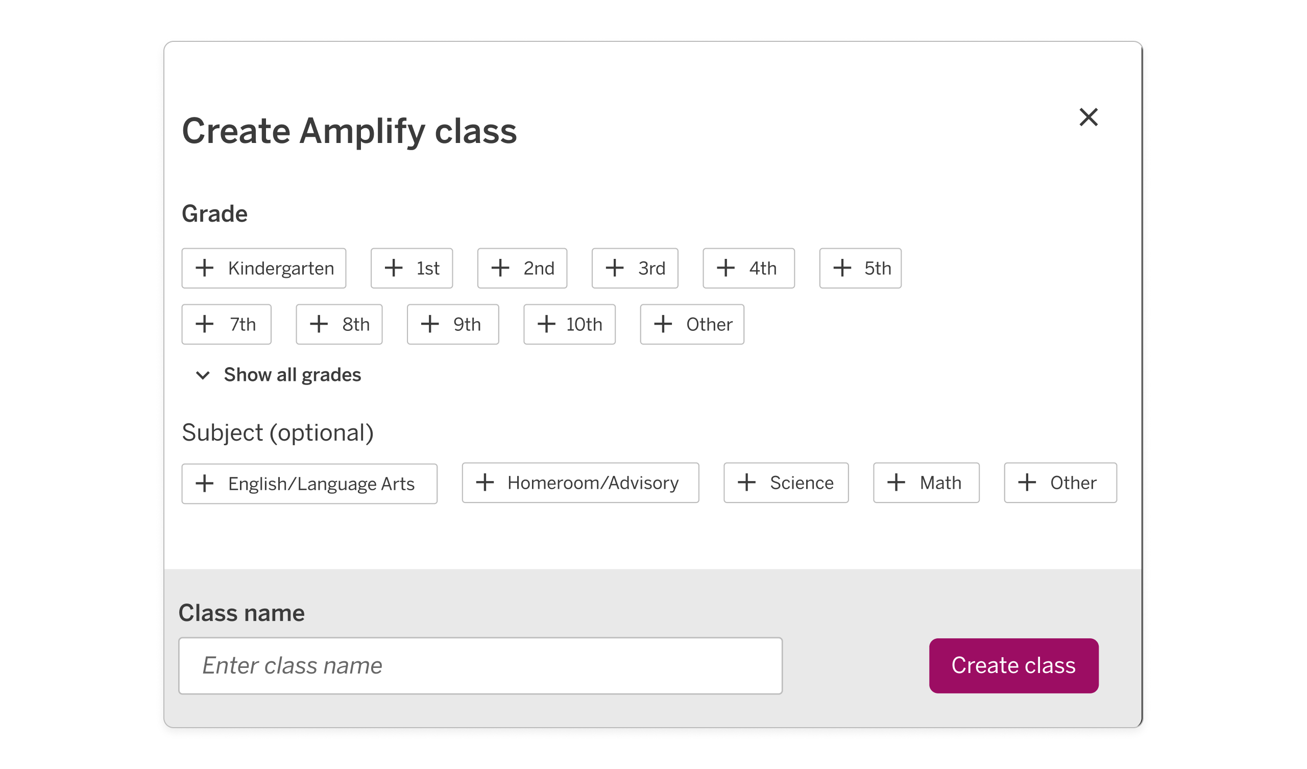Click the Enter class name field
This screenshot has width=1307, height=769.
tap(480, 665)
